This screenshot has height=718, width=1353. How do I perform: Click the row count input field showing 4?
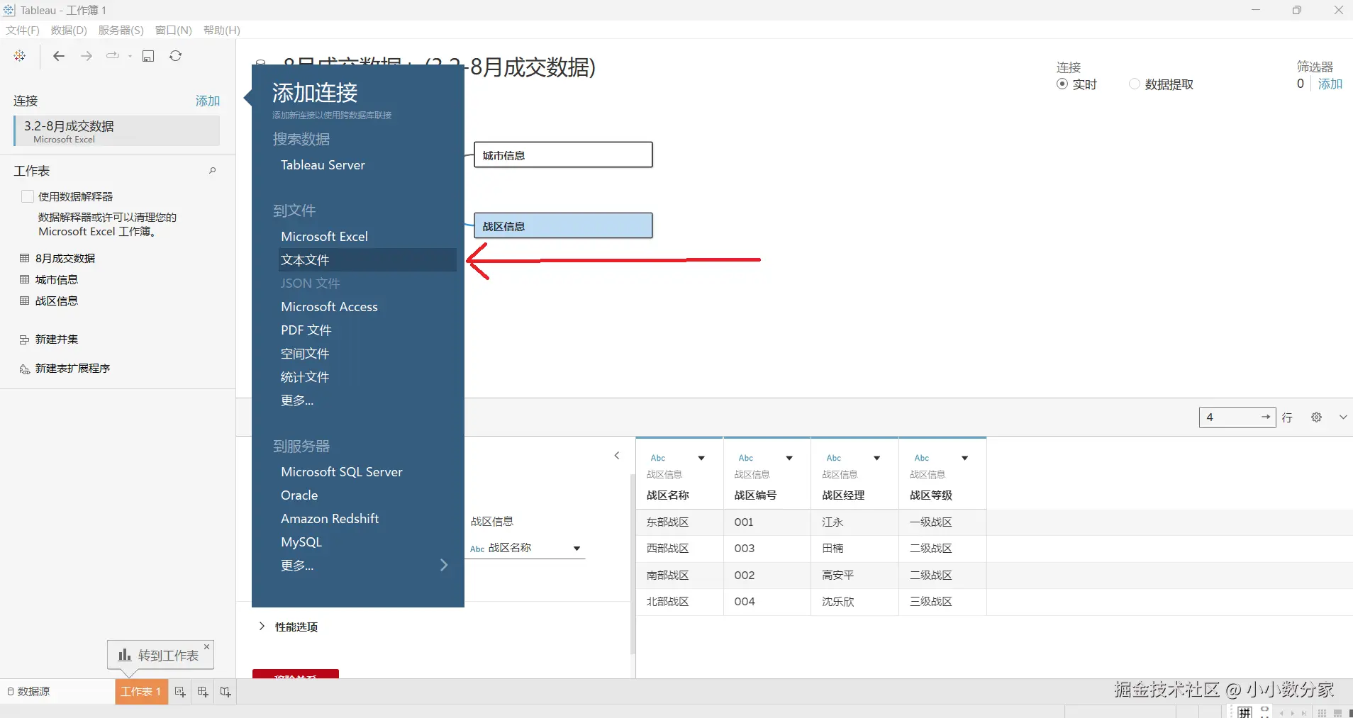pos(1237,417)
